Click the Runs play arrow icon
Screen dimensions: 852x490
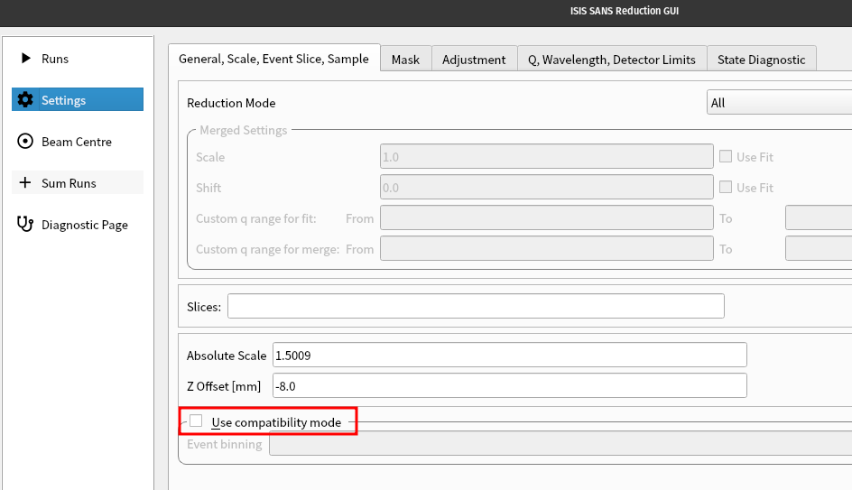25,59
